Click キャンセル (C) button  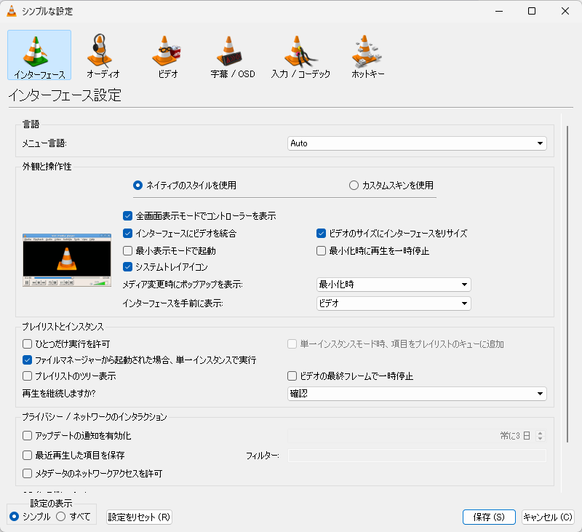(x=548, y=517)
